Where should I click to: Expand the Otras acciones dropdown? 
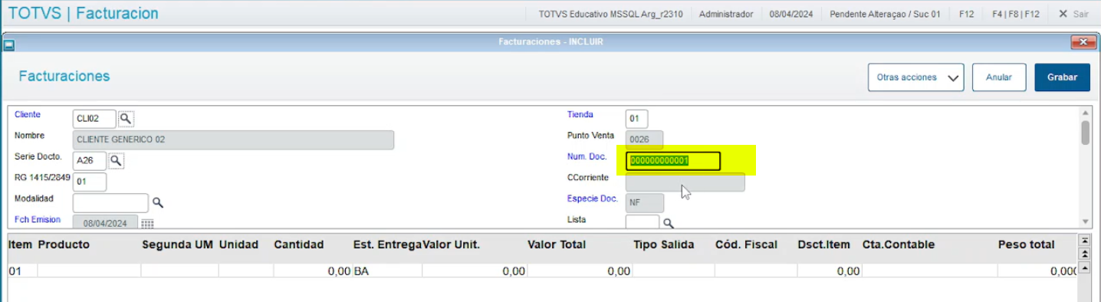(x=915, y=77)
